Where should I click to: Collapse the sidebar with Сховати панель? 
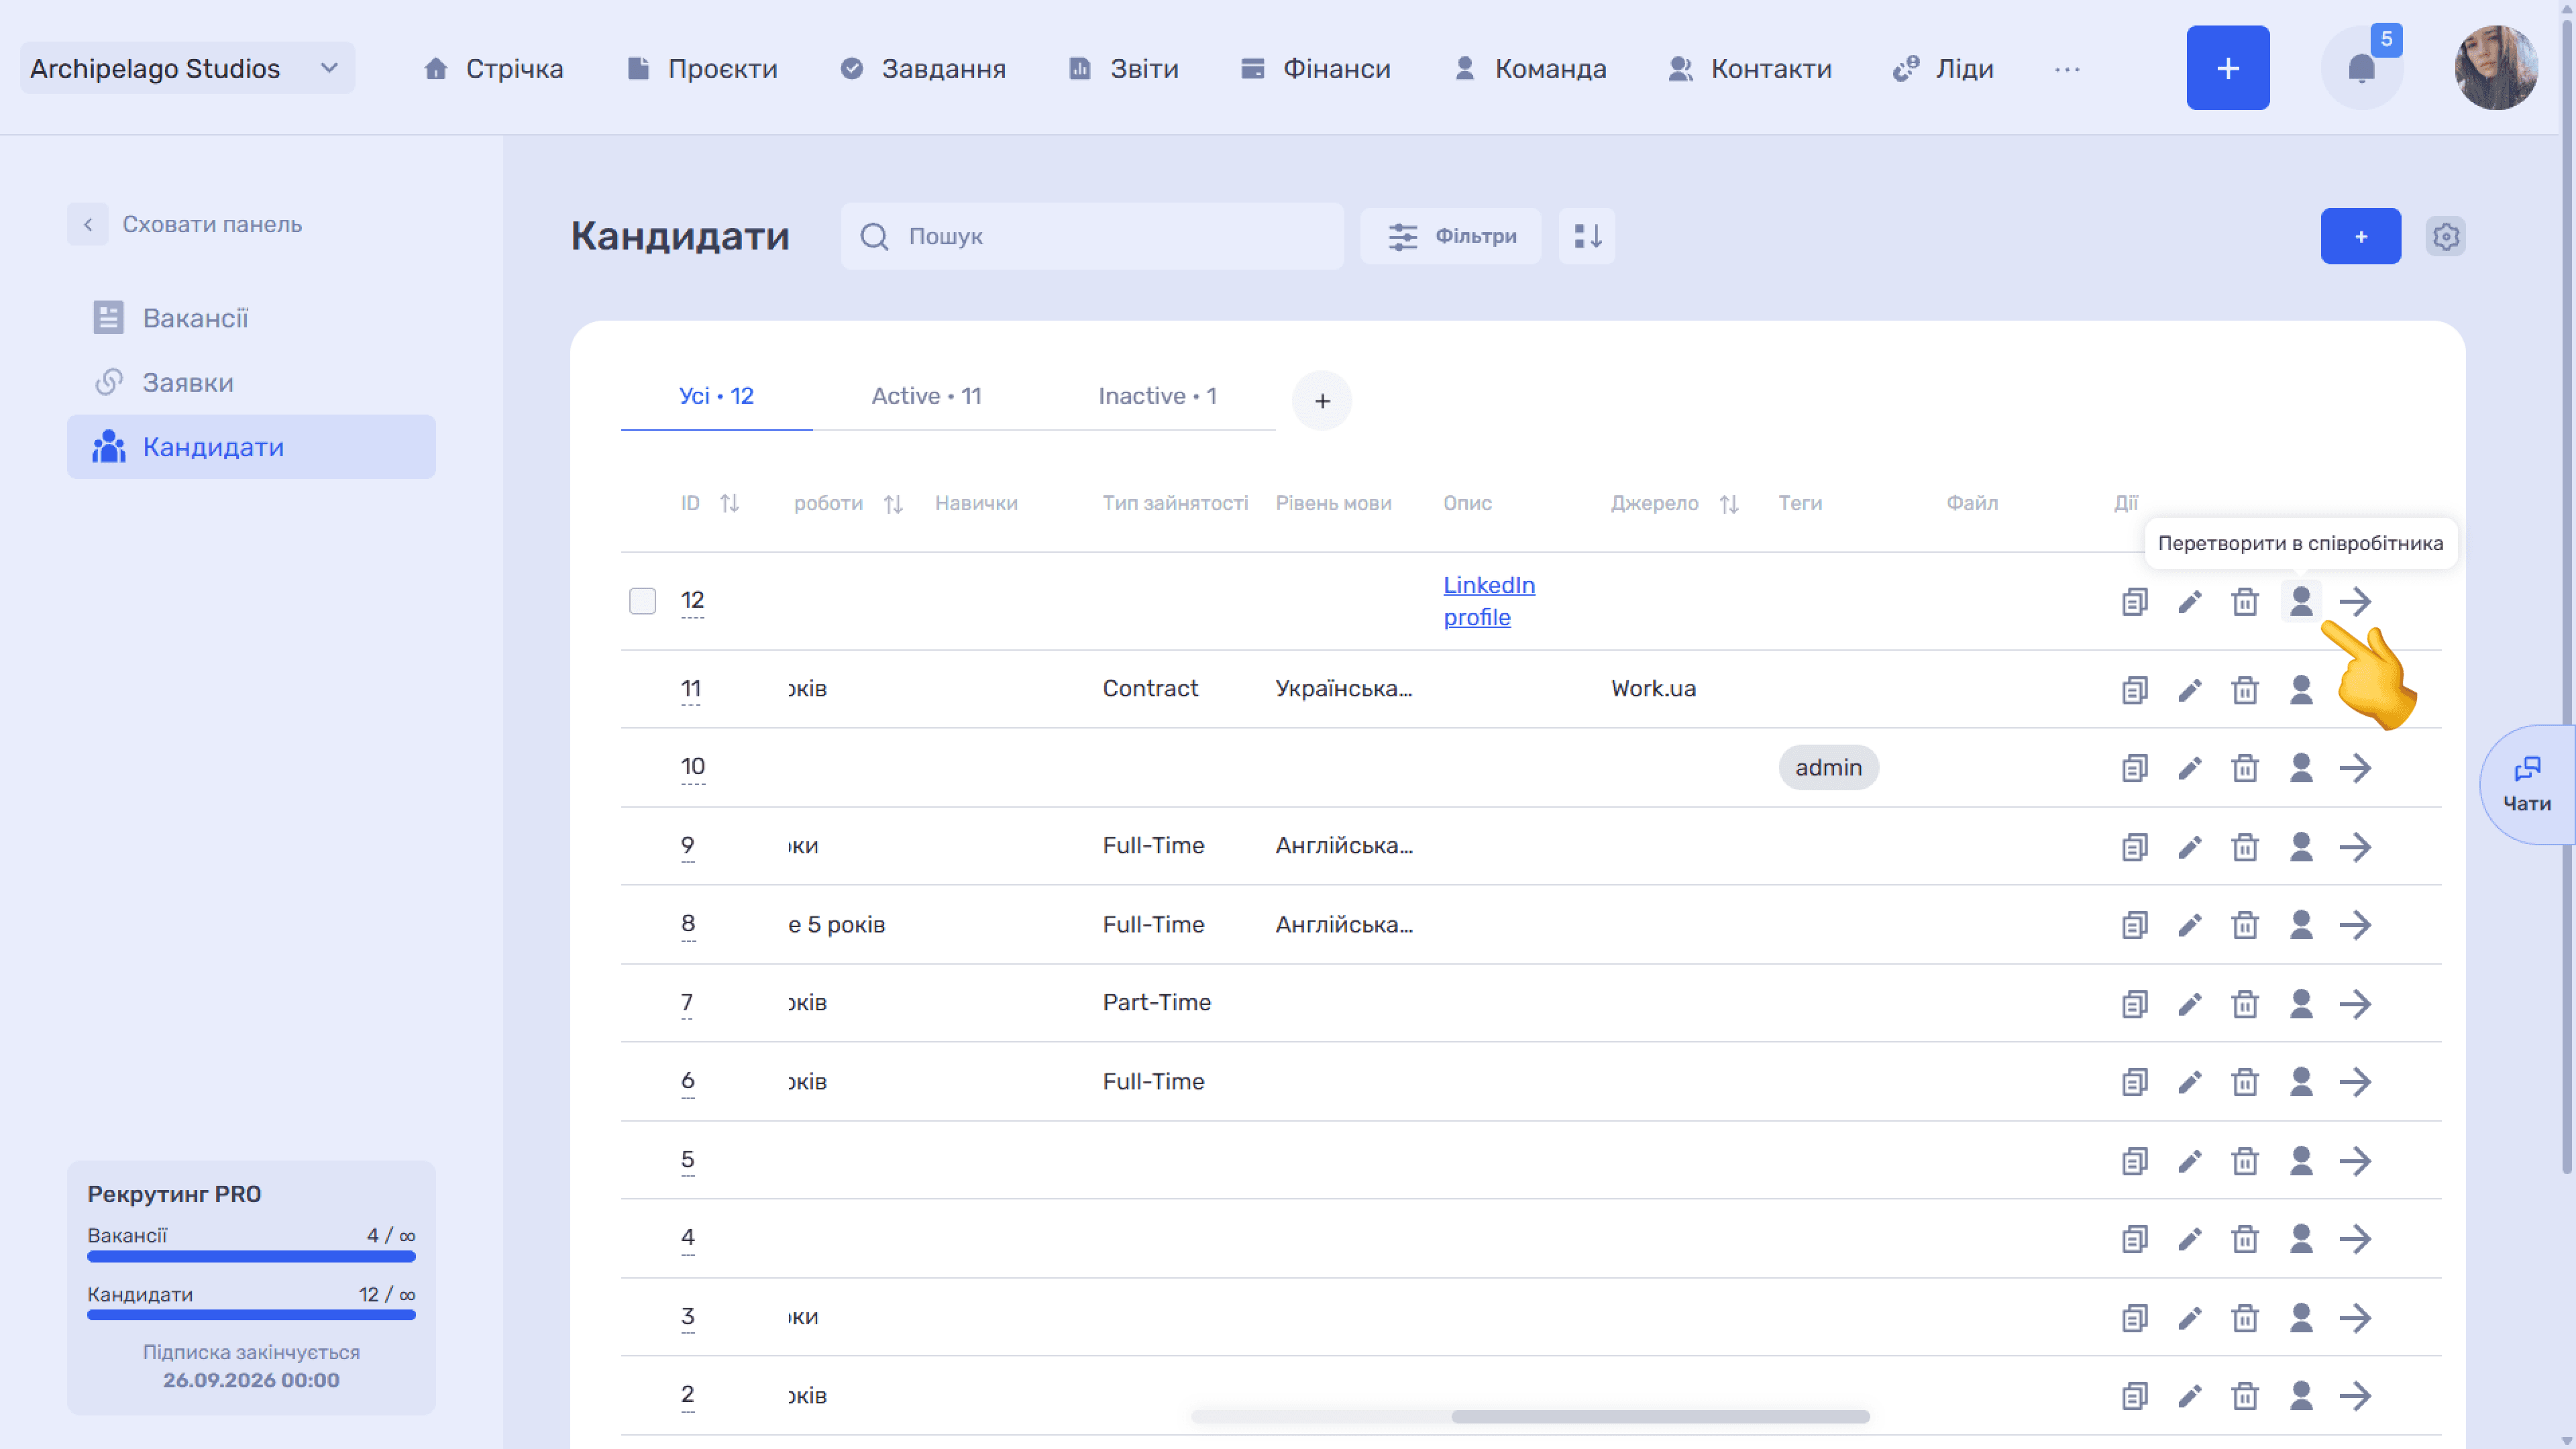[x=186, y=224]
